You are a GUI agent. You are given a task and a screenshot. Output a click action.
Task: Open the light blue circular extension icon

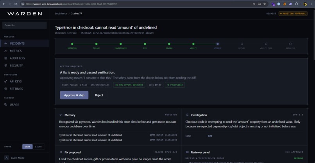(279, 4)
